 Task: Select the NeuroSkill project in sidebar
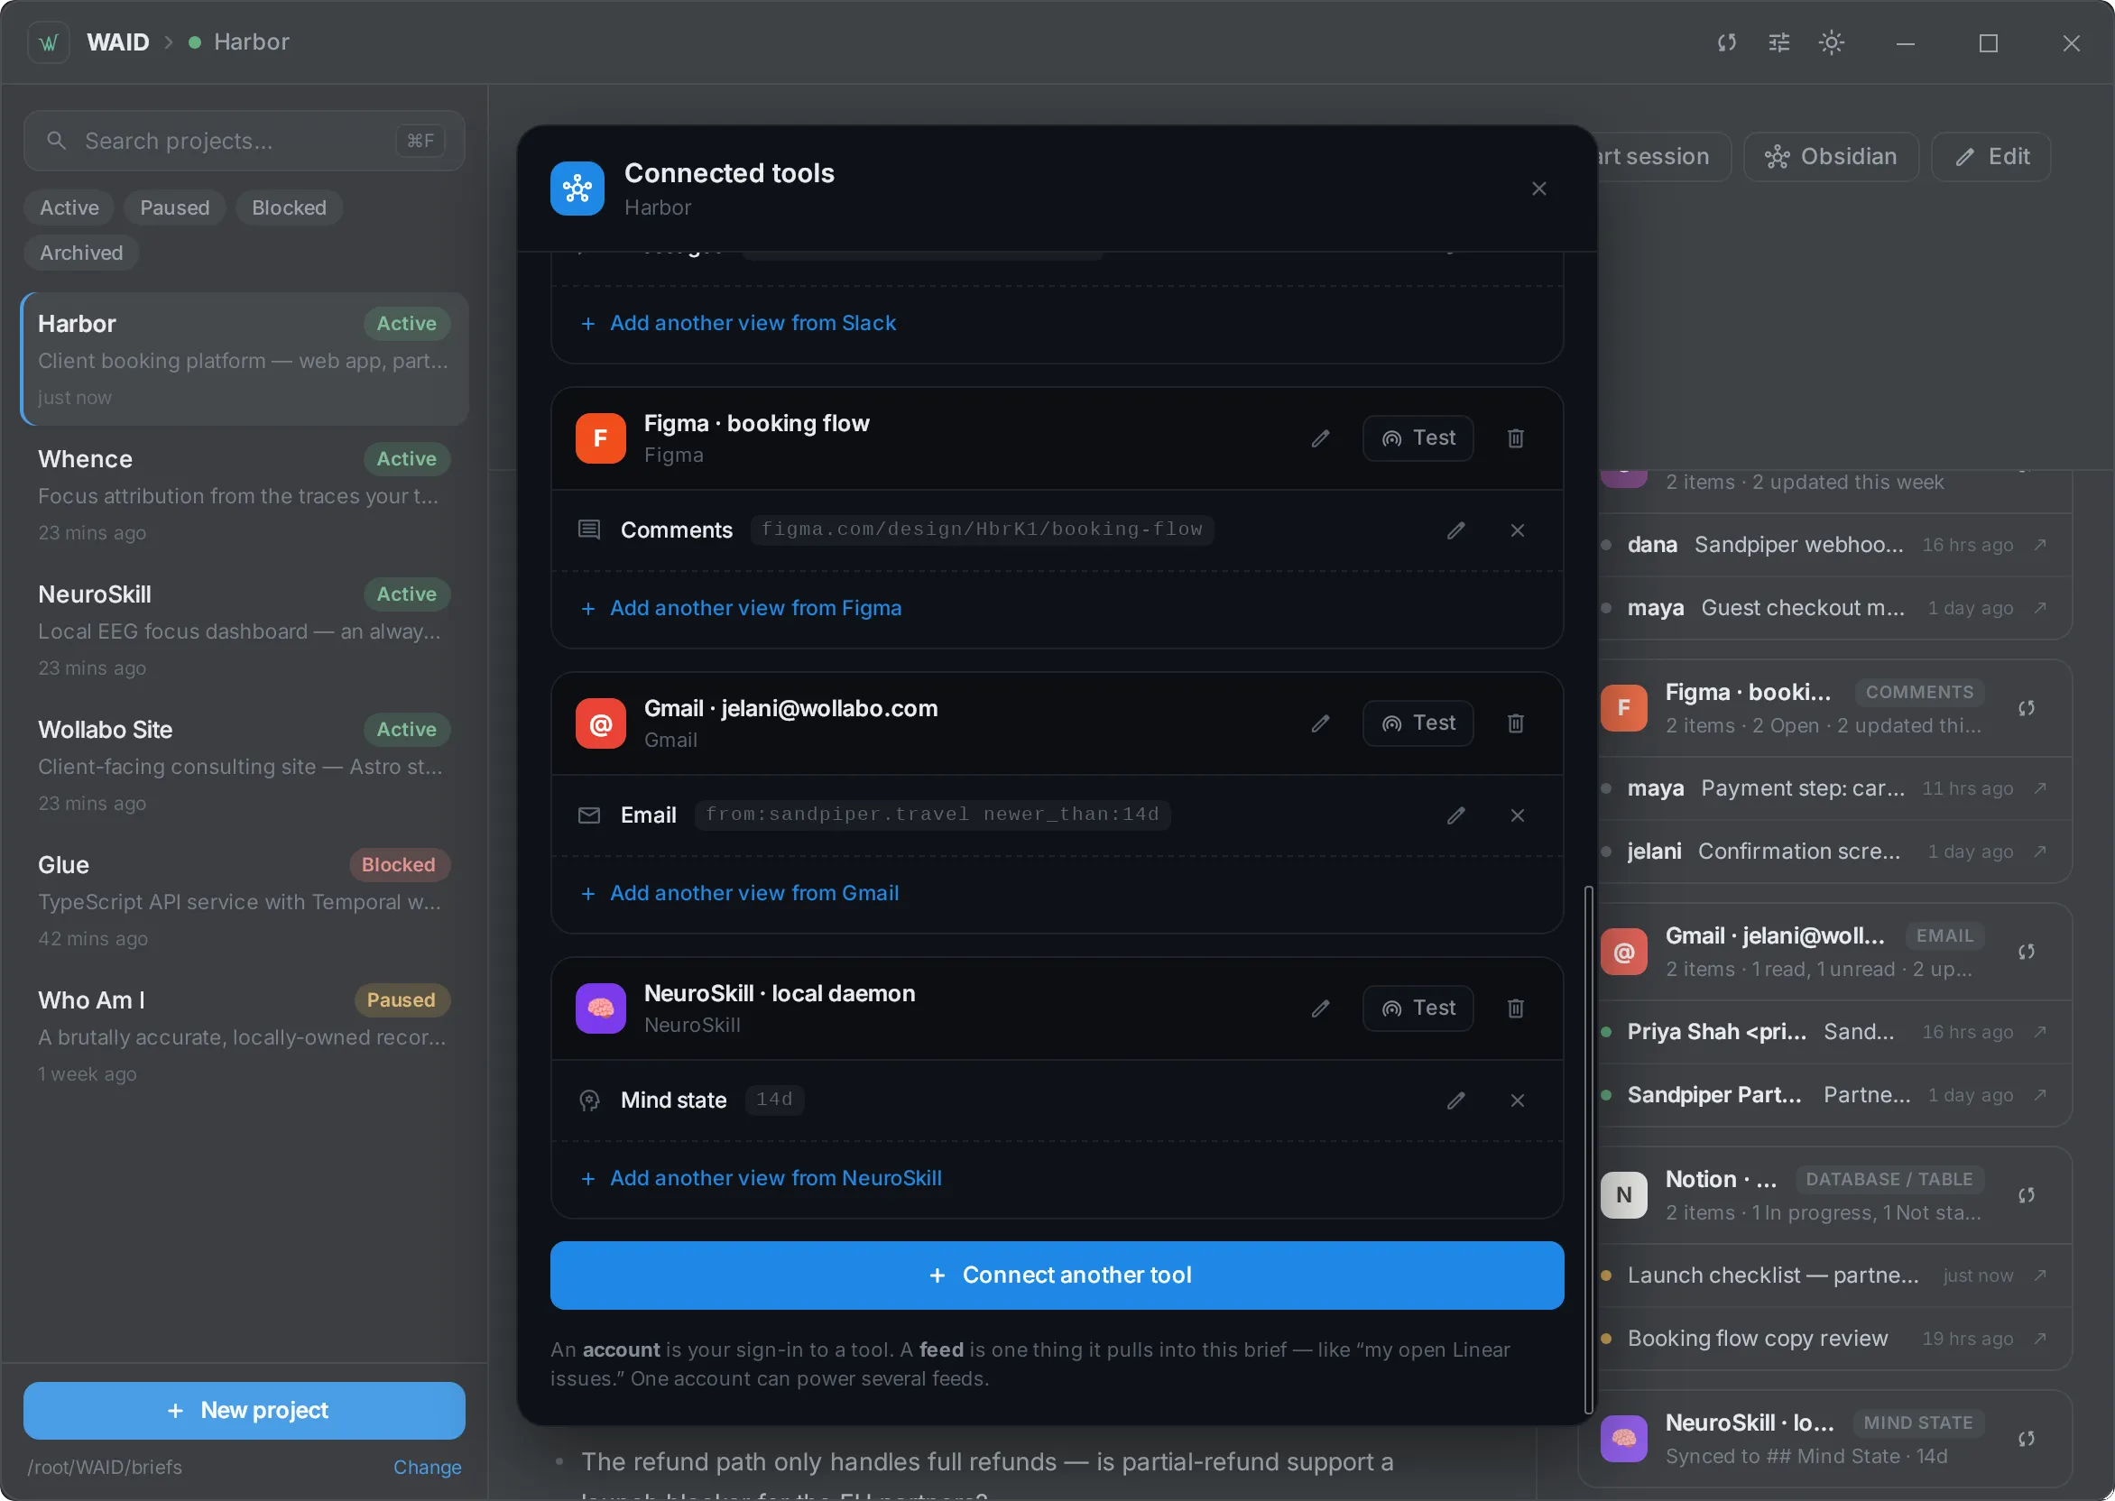point(244,631)
